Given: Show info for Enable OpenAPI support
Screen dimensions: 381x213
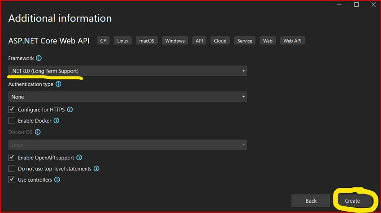Looking at the screenshot, I should tap(79, 158).
